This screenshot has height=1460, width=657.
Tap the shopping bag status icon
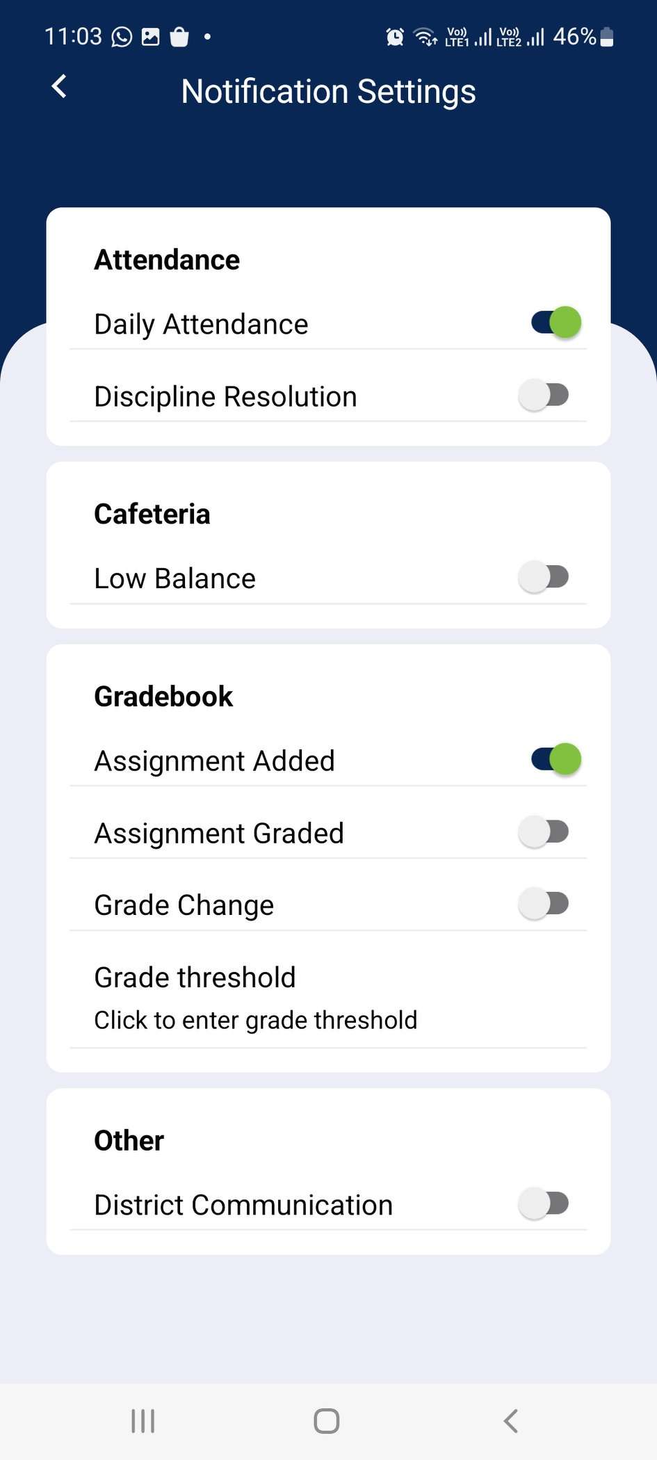tap(179, 37)
